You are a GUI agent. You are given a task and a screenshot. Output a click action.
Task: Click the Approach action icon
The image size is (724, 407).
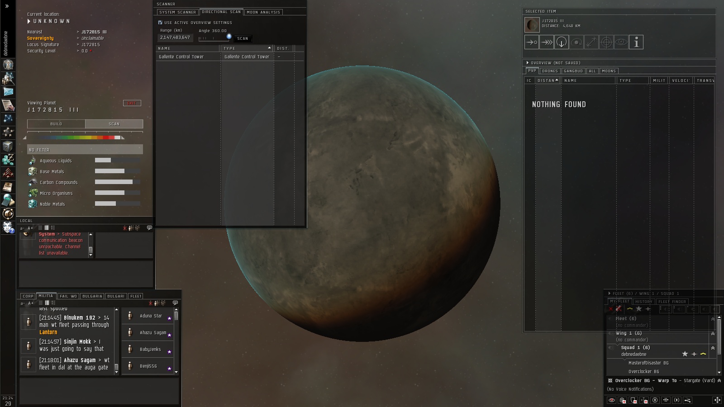532,42
